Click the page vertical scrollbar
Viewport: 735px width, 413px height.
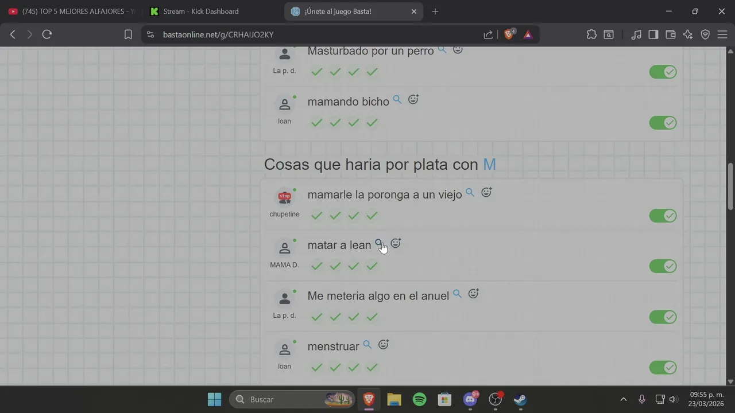pos(730,186)
